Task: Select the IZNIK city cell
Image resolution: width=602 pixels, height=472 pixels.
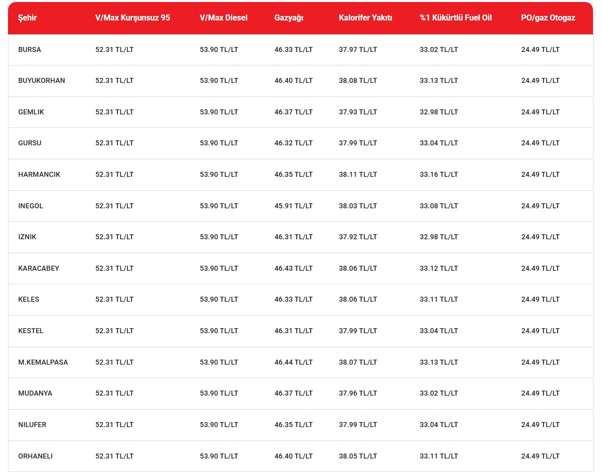Action: (27, 237)
